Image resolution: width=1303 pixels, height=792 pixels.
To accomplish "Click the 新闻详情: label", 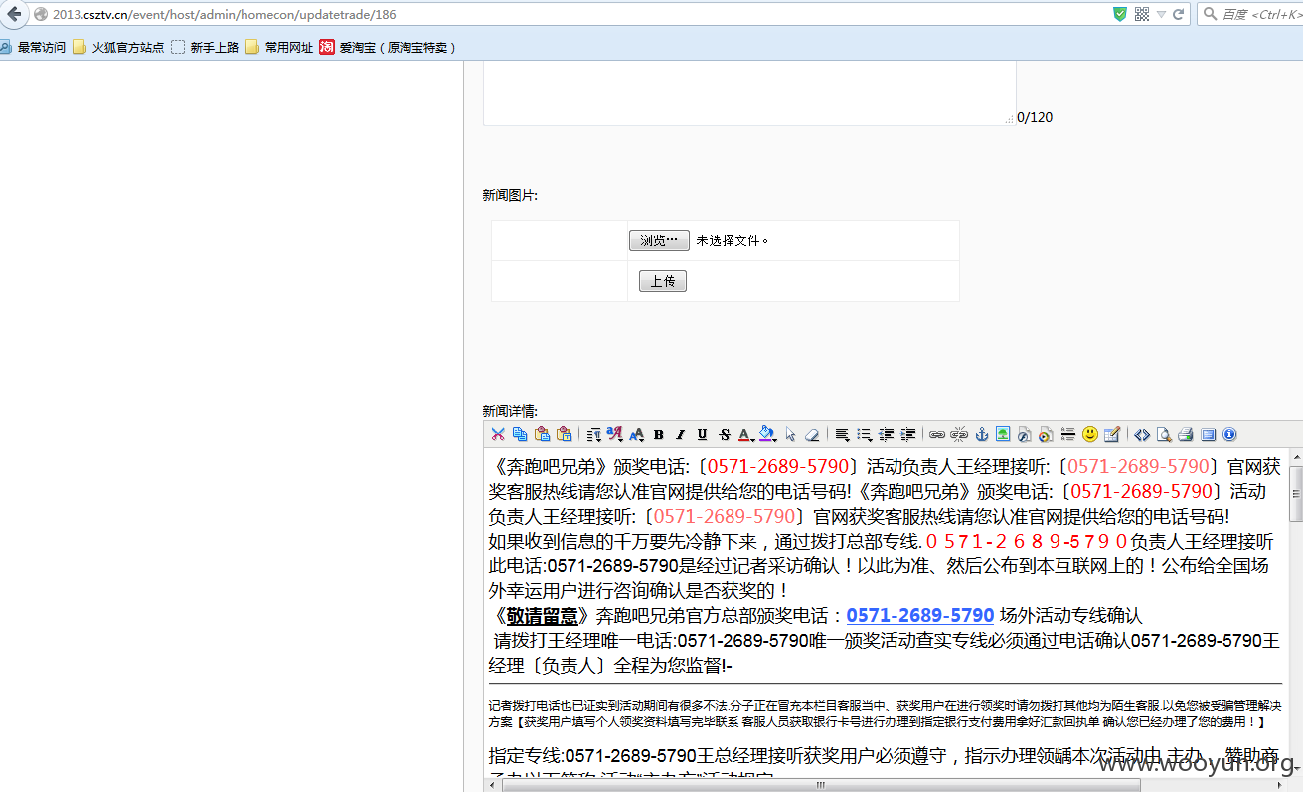I will pyautogui.click(x=510, y=410).
